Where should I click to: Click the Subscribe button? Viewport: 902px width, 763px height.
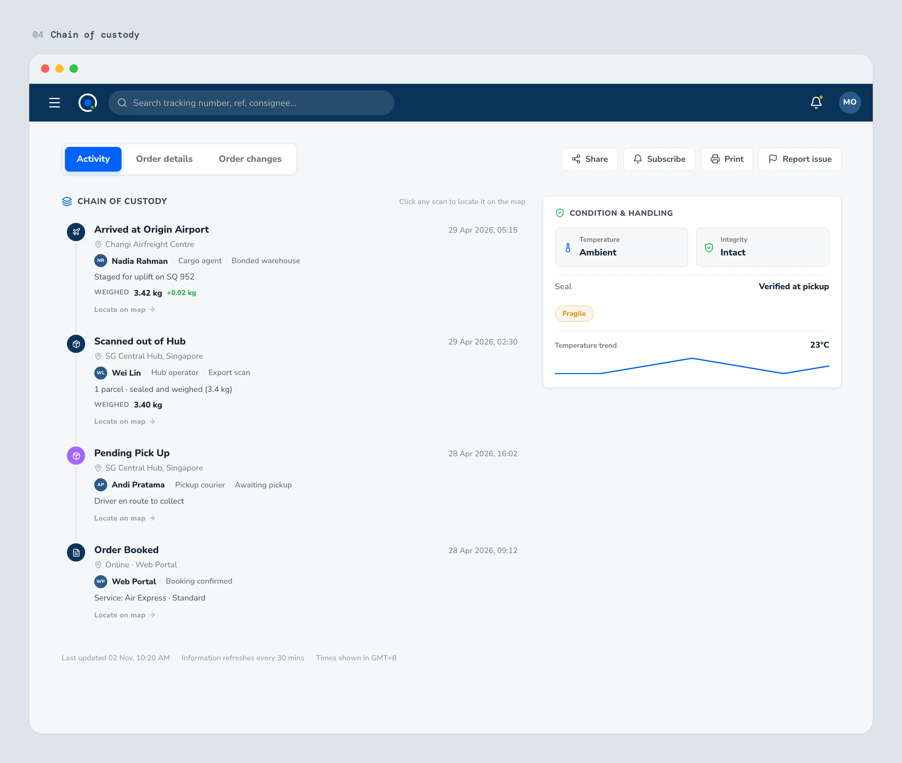659,159
